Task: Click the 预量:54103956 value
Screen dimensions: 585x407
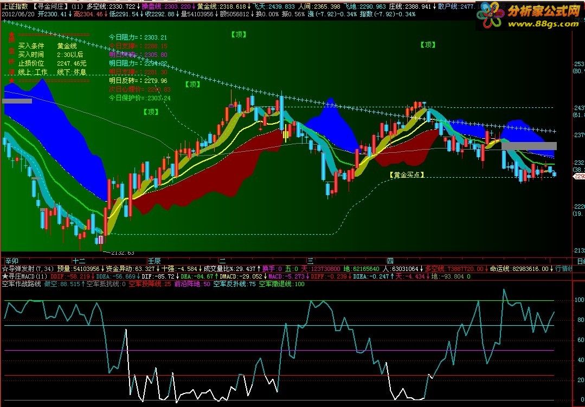Action: [79, 269]
